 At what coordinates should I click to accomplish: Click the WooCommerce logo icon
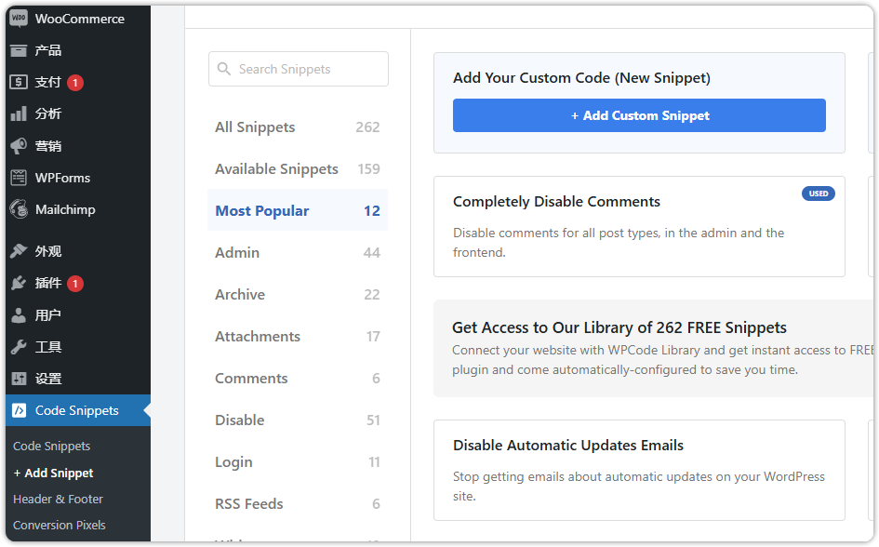tap(19, 19)
